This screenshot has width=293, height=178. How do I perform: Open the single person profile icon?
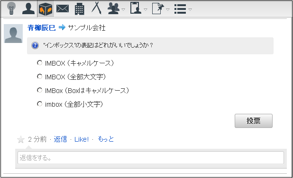pos(28,8)
